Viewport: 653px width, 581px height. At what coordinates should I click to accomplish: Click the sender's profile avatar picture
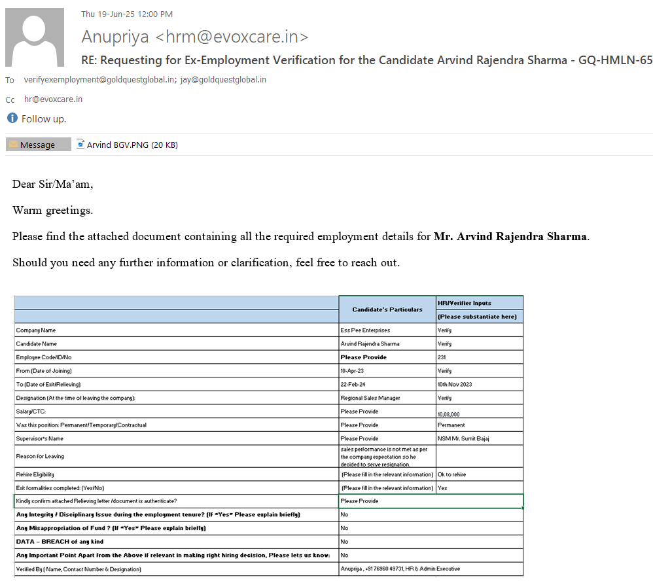tap(35, 38)
